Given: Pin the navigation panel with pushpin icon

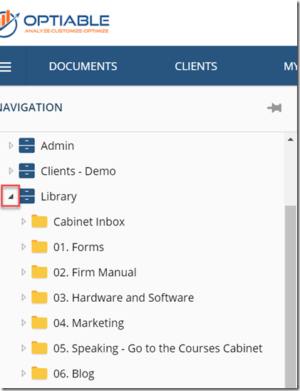Looking at the screenshot, I should click(274, 108).
